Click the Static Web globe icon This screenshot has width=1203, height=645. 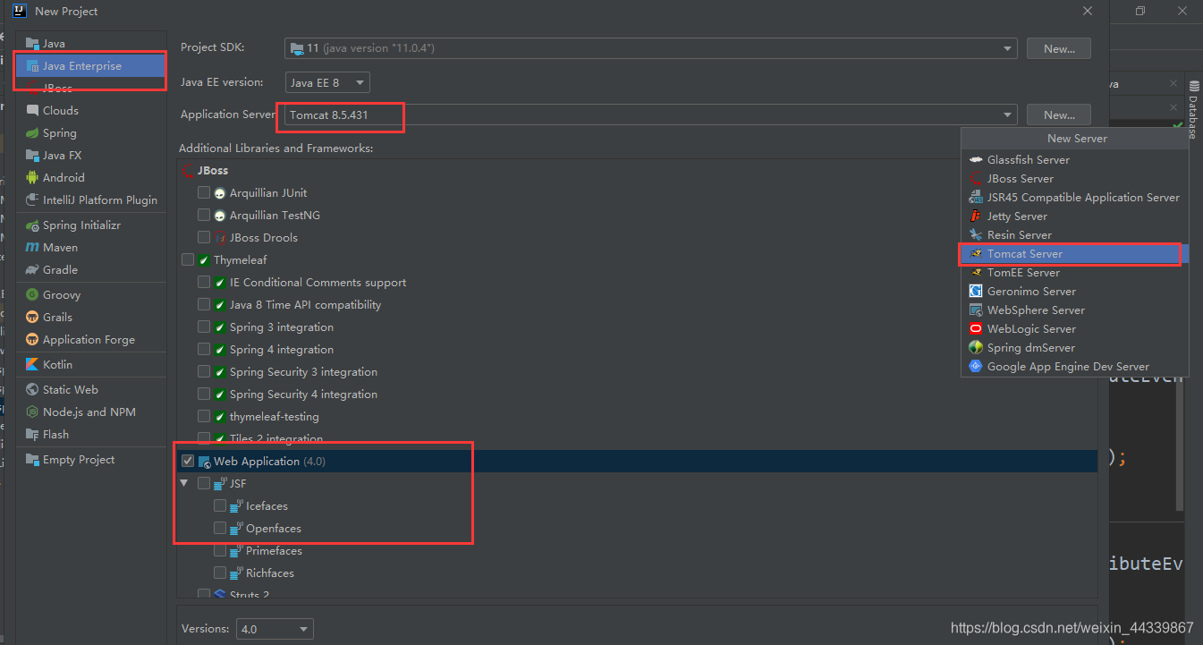click(x=33, y=389)
